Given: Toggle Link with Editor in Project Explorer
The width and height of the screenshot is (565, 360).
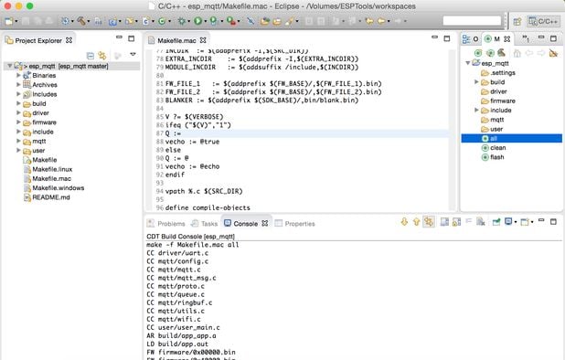Looking at the screenshot, I should 102,56.
